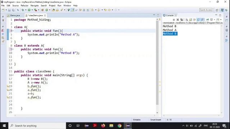Image resolution: width=230 pixels, height=129 pixels.
Task: Click the Save All toolbar icon
Action: point(13,10)
